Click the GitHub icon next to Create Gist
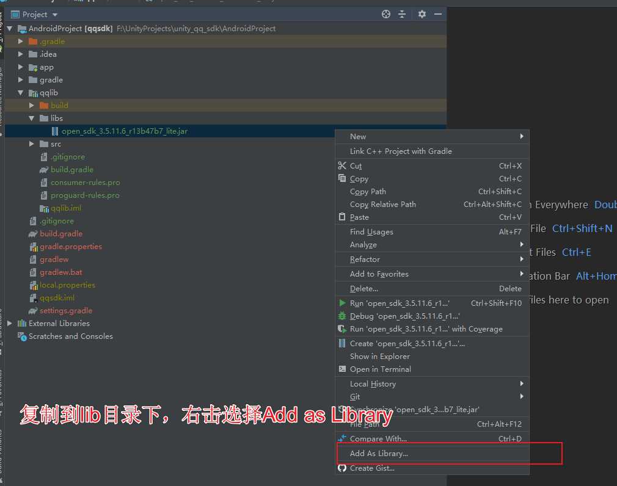617x486 pixels. [342, 468]
